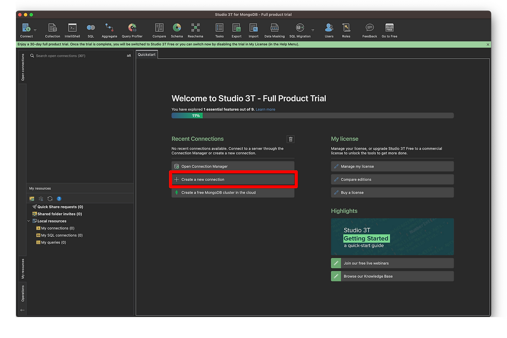Click Browse our Knowledge Base
Screen dimensions: 507x338
393,276
